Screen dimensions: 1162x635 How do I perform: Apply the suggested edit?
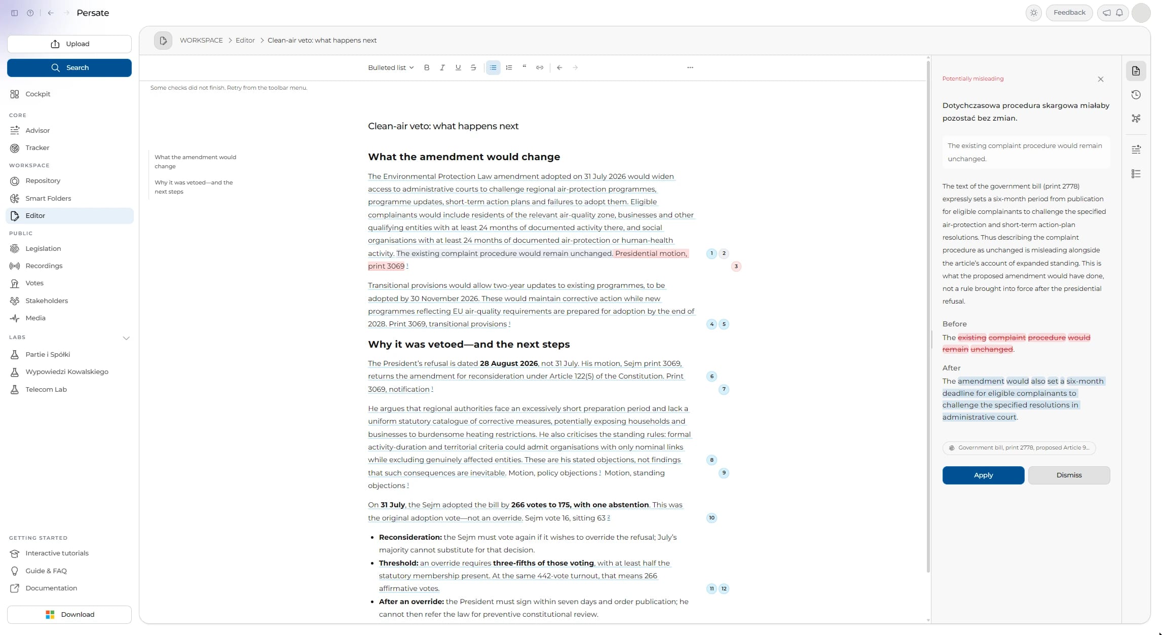pyautogui.click(x=983, y=475)
